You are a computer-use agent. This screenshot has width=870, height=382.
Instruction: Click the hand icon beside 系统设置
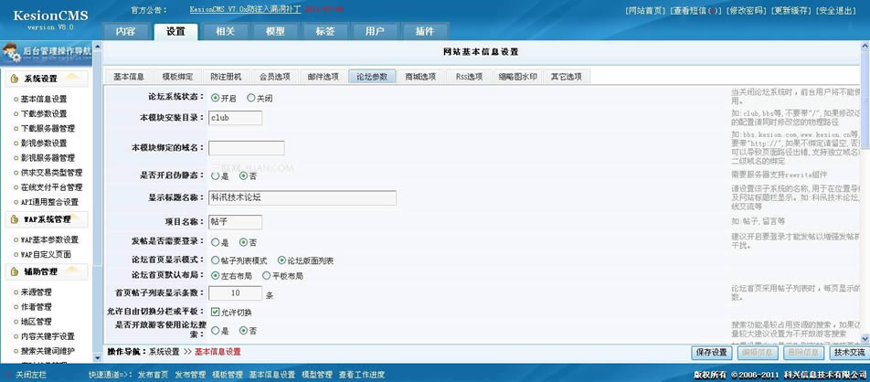[14, 80]
